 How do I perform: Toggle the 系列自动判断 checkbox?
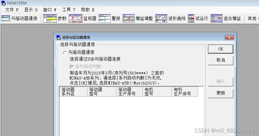click(x=71, y=66)
